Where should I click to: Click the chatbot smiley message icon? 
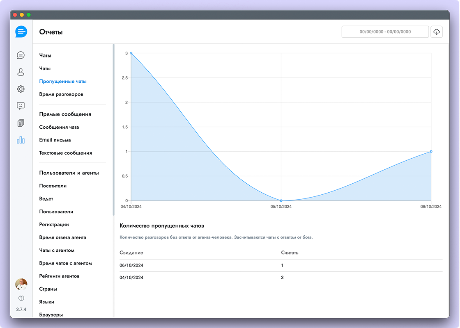click(21, 106)
